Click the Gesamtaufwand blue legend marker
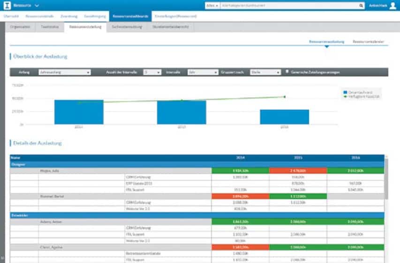Image resolution: width=400 pixels, height=263 pixels. [345, 92]
